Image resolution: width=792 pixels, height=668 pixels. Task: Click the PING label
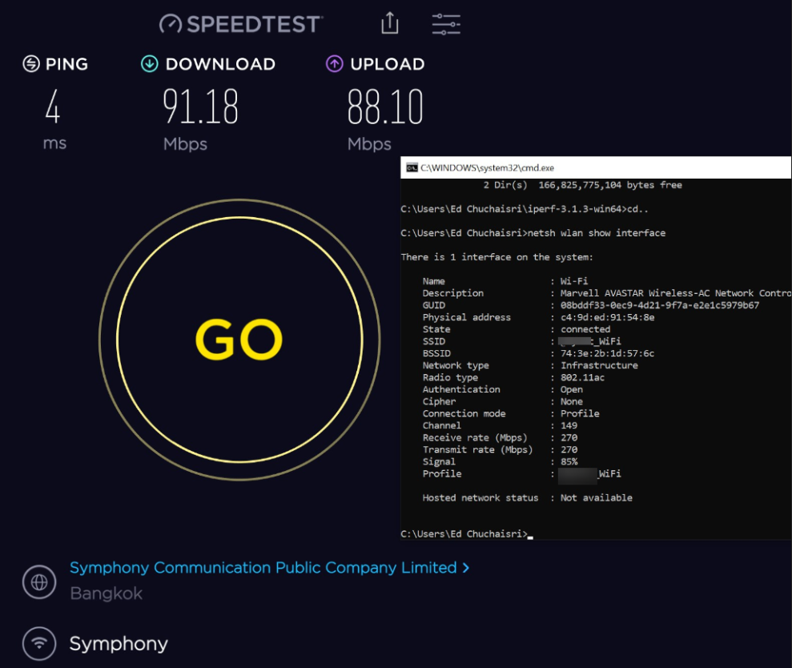pos(66,64)
